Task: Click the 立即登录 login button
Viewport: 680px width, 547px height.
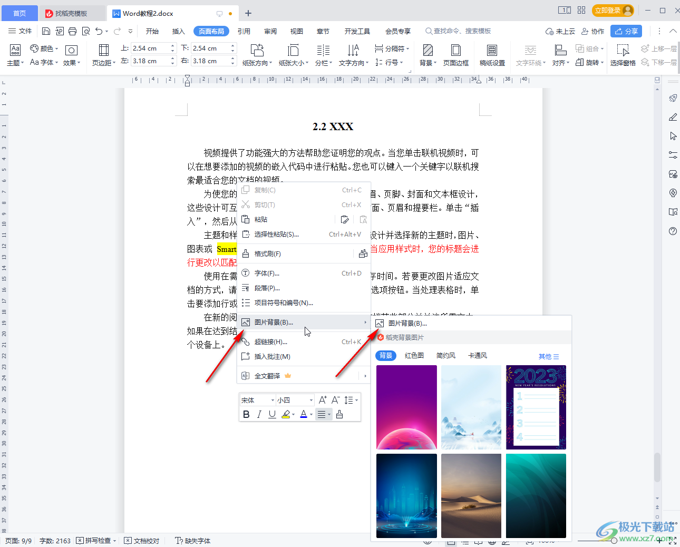Action: click(613, 10)
